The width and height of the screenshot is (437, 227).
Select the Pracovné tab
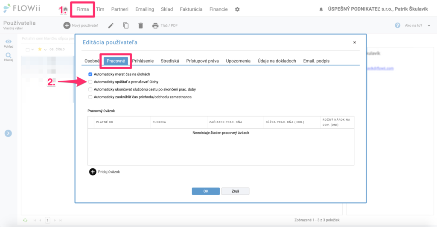click(116, 61)
